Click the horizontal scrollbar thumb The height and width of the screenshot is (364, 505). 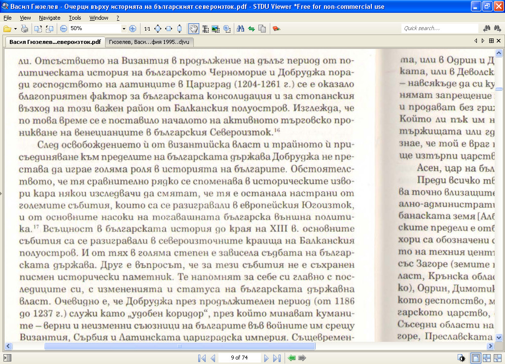(x=180, y=346)
